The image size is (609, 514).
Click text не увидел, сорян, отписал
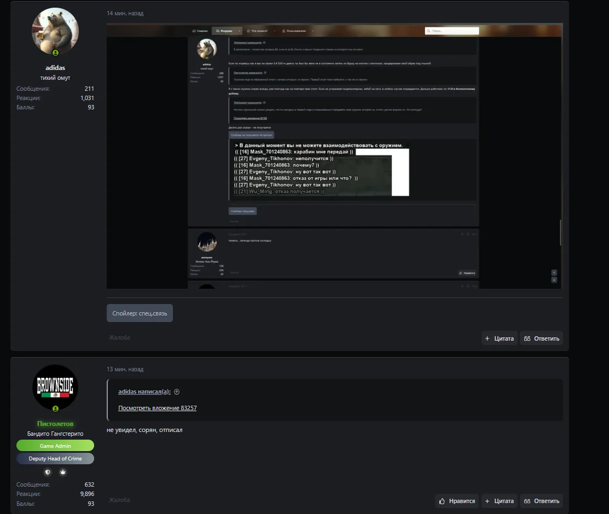point(144,430)
